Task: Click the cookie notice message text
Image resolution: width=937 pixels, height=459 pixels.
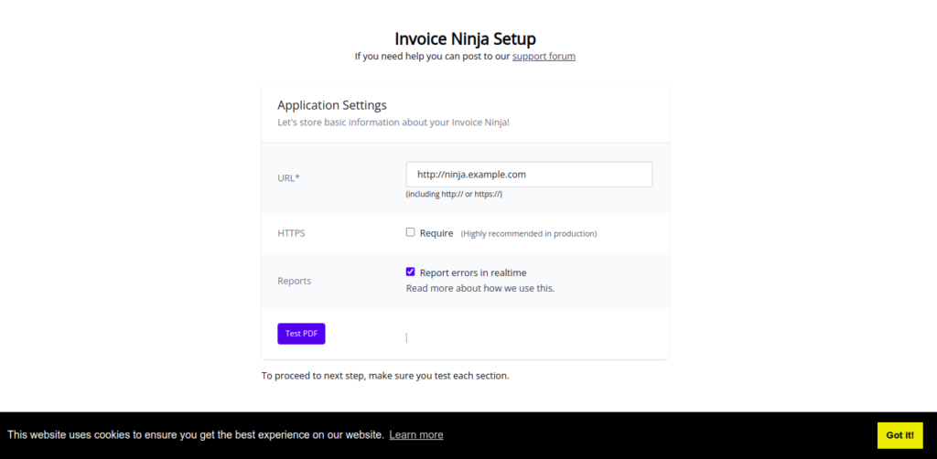Action: pos(196,435)
